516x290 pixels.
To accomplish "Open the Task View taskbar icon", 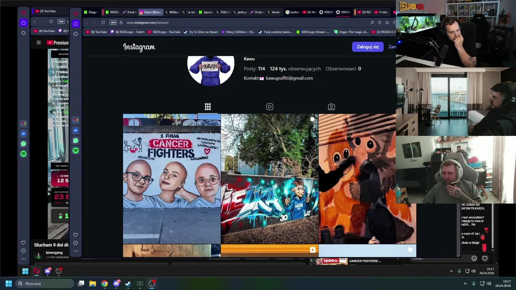I will coord(81,284).
